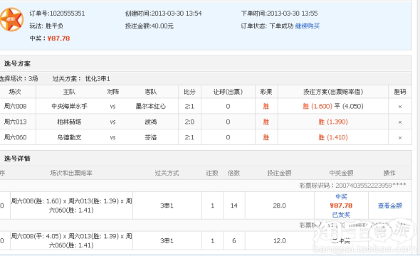The image size is (420, 256).
Task: Click the 胜 (1.600) odds option
Action: 317,106
